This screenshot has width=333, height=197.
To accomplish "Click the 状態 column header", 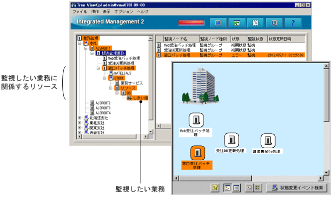I will [238, 39].
